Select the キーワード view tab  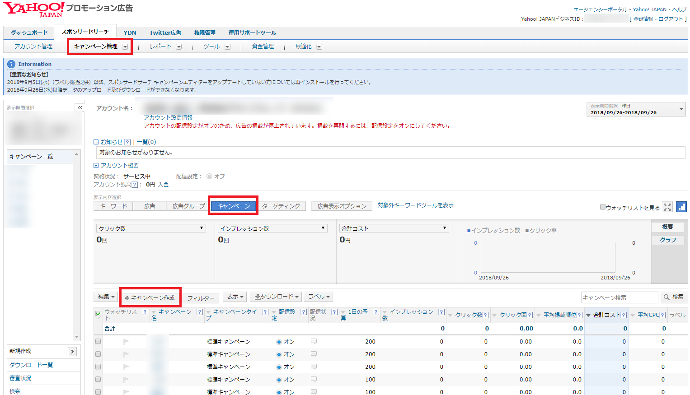tap(113, 206)
